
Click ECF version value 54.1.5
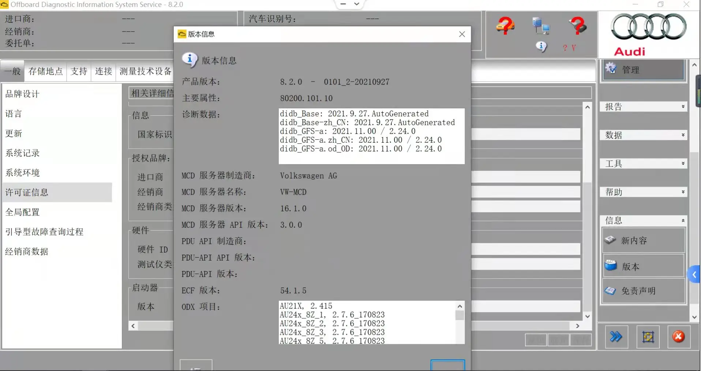pos(293,291)
